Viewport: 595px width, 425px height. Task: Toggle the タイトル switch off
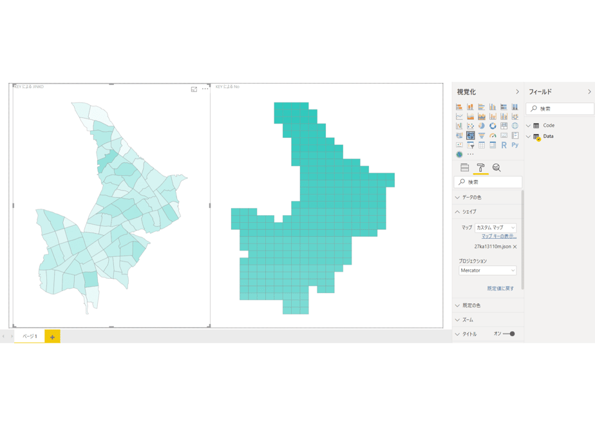coord(509,334)
